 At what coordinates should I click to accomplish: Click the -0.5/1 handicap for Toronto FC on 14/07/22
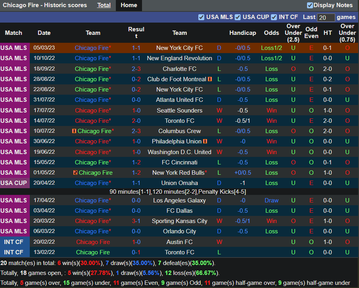[243, 121]
